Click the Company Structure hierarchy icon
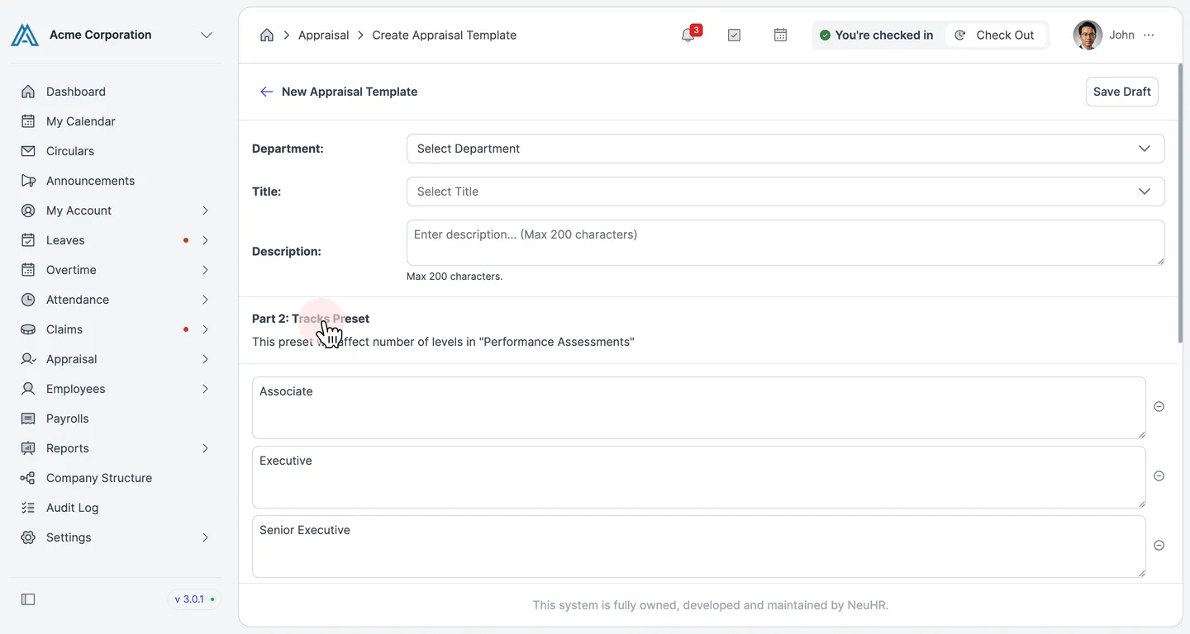Screen dimensions: 1190x634 (28, 478)
